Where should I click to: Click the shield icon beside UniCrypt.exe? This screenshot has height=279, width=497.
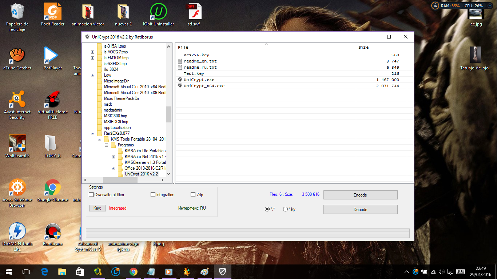pos(179,80)
